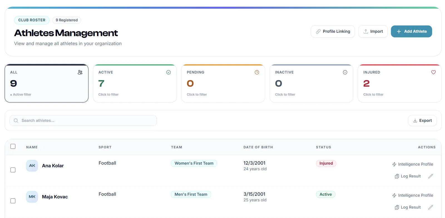
Task: Log Result for Ana Kolar
Action: [408, 176]
